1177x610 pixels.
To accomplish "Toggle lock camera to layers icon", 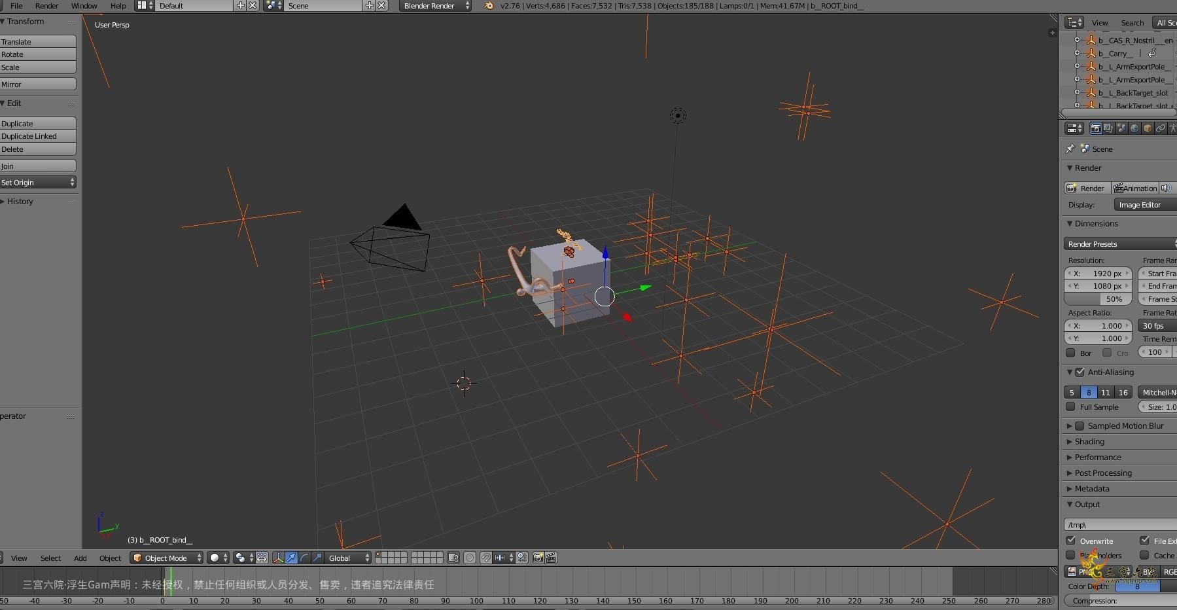I will [x=453, y=558].
